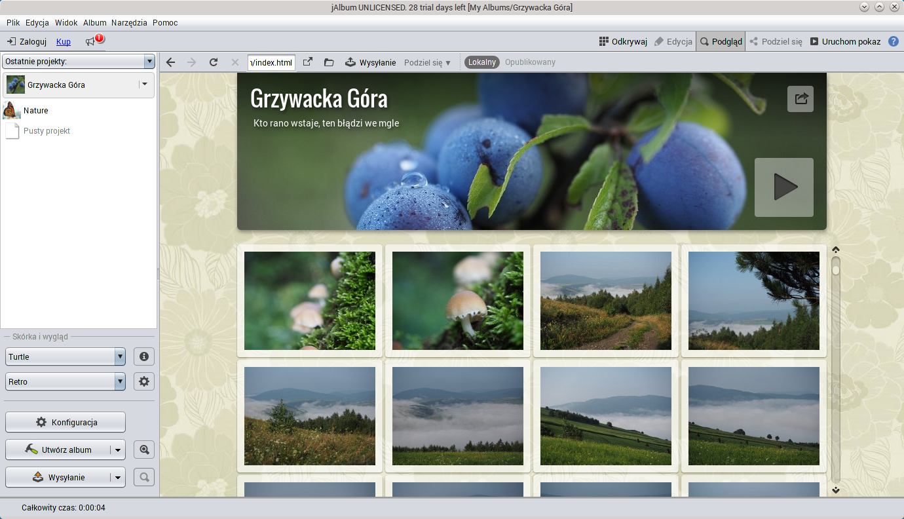The height and width of the screenshot is (519, 904).
Task: Open the Ostatnie projekty dropdown
Action: pyautogui.click(x=79, y=62)
